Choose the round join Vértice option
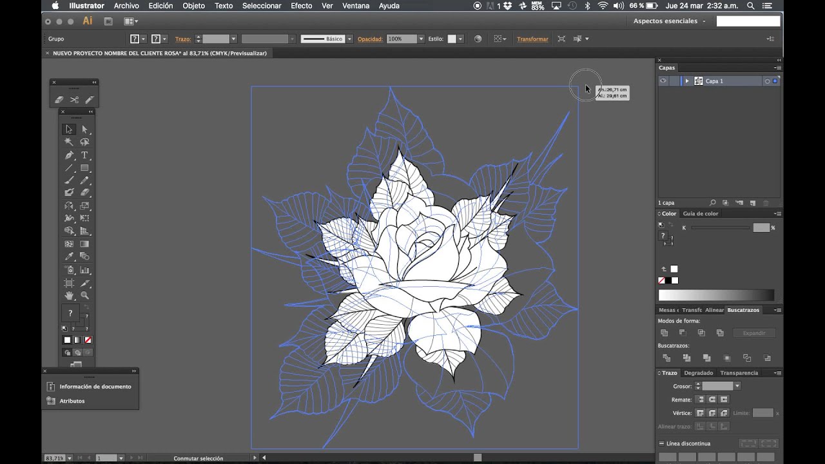The image size is (825, 464). [x=712, y=413]
